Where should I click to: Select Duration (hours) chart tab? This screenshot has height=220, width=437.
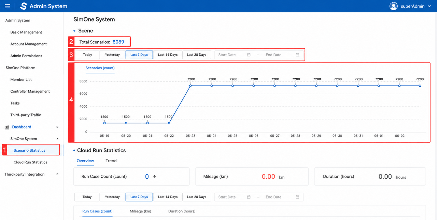(x=182, y=211)
